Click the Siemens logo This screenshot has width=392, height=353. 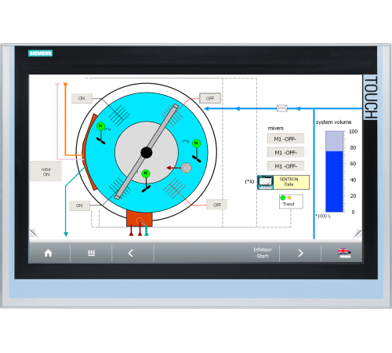click(x=41, y=53)
